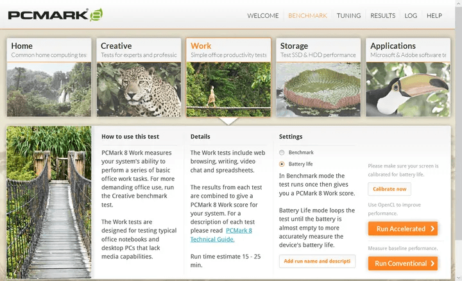
Task: Go to the Log tab
Action: 411,15
